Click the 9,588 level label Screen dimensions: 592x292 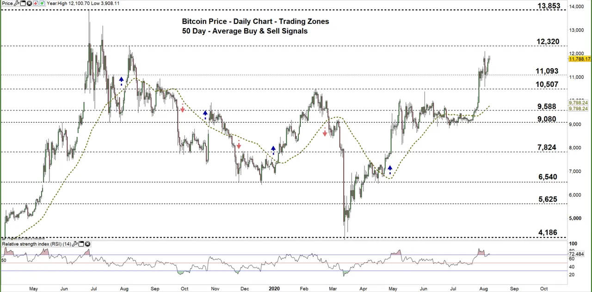coord(547,107)
